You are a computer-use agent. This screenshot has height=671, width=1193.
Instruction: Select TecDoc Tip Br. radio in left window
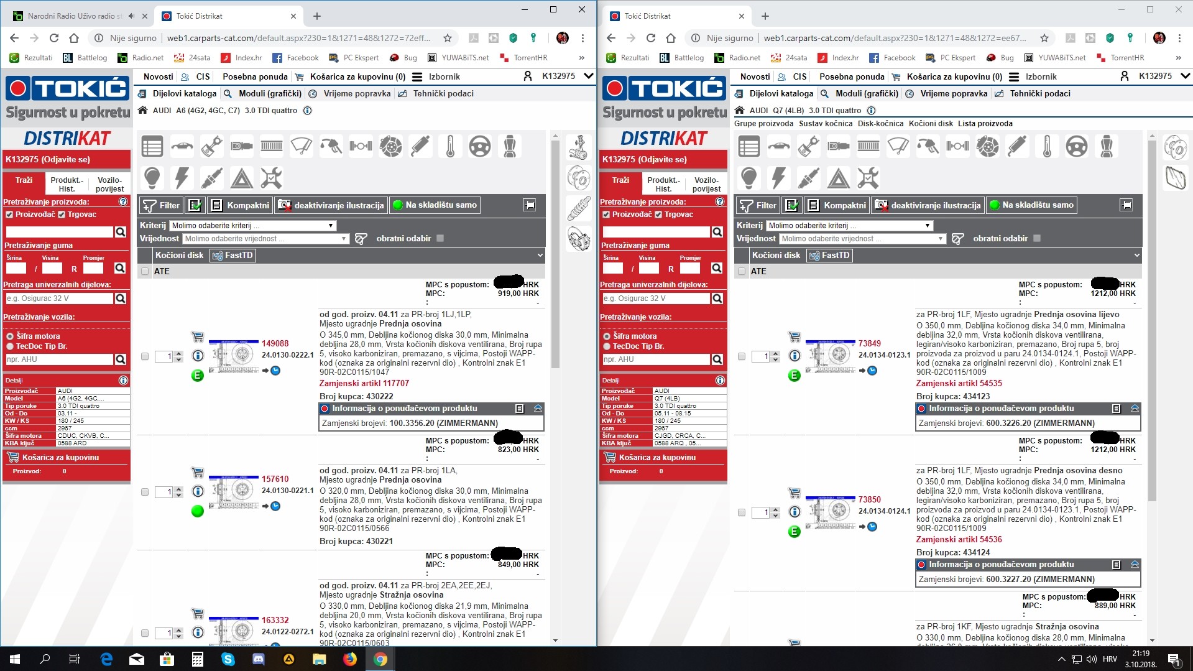click(10, 346)
